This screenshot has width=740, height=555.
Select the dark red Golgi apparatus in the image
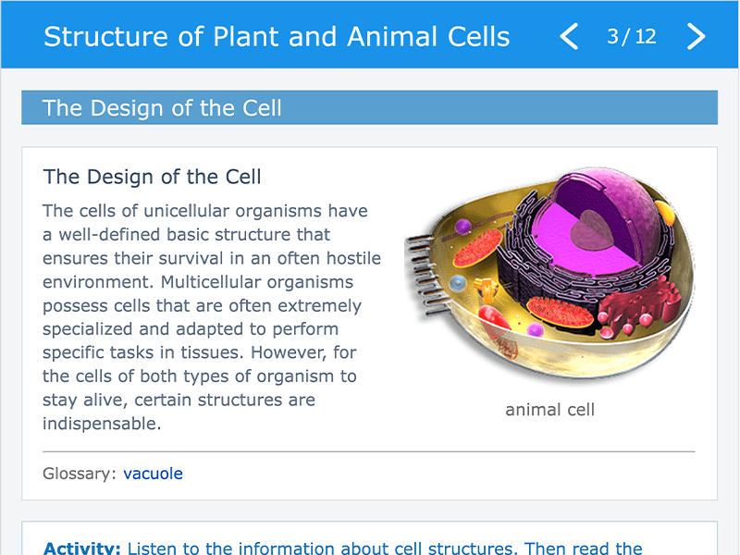click(x=639, y=307)
